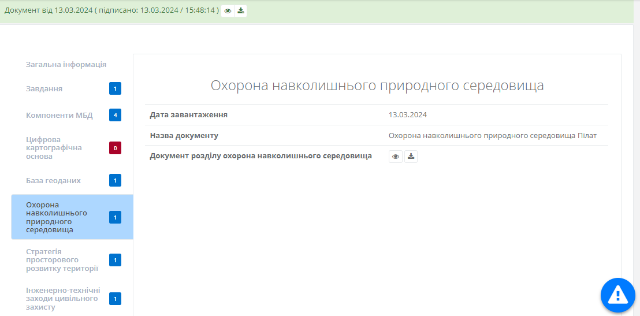Viewport: 640px width, 316px height.
Task: Click the document name value ending with Пілат
Action: point(492,136)
